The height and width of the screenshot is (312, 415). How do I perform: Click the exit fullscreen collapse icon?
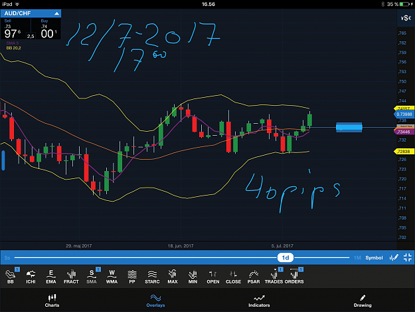pyautogui.click(x=408, y=257)
